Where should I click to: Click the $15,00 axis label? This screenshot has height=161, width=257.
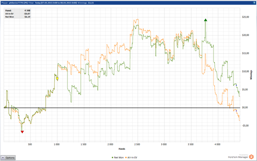click(245, 53)
